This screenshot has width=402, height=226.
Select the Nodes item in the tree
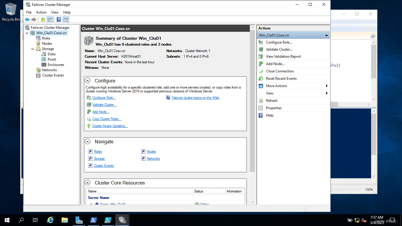click(47, 44)
